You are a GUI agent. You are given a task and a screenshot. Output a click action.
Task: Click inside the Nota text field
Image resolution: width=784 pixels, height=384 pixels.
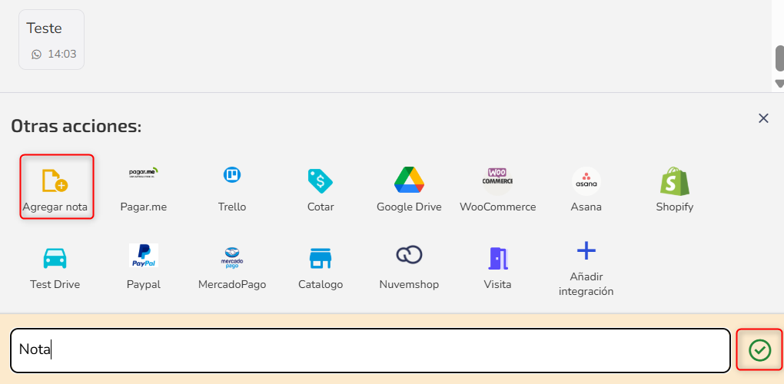pos(370,350)
